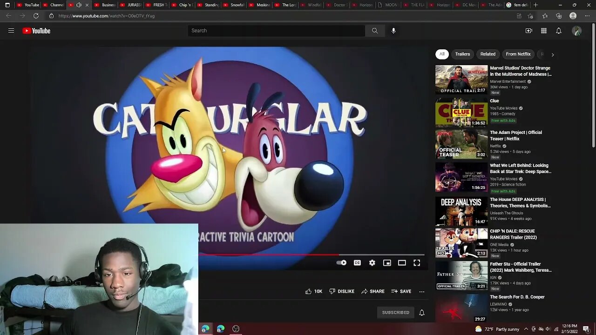Screen dimensions: 596x335
Task: Open second Edge icon in taskbar
Action: 221,328
